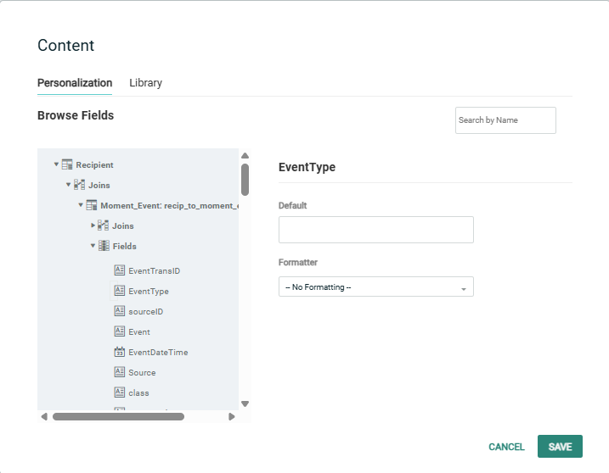Expand the nested Joins node under Moment_Event

pyautogui.click(x=93, y=226)
